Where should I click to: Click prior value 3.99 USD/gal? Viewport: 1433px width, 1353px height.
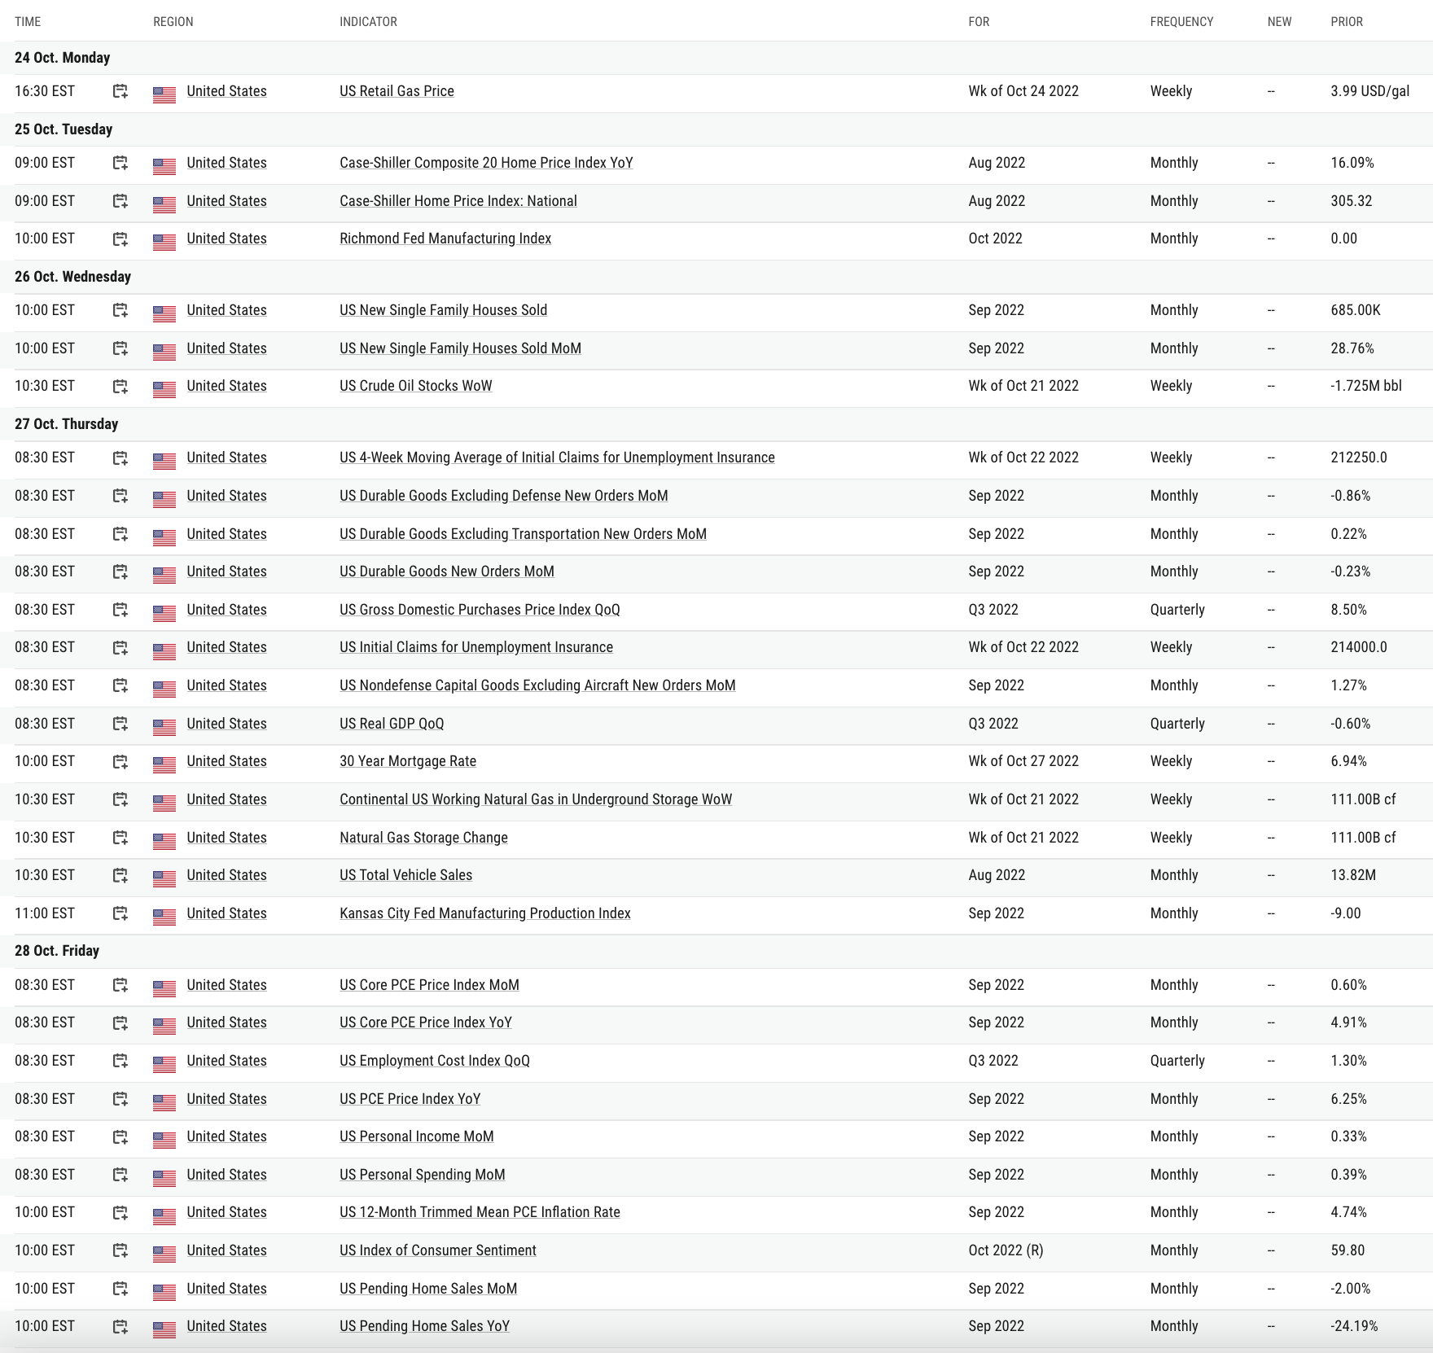click(1370, 91)
